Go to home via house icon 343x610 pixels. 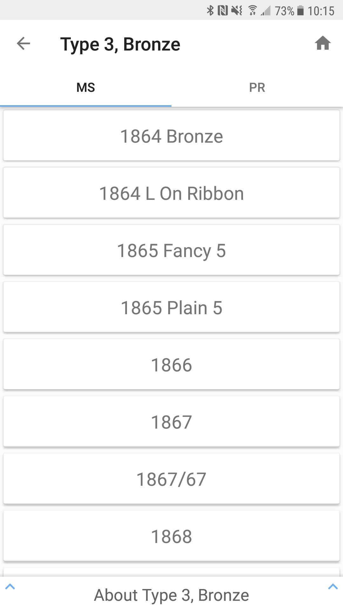tap(323, 43)
